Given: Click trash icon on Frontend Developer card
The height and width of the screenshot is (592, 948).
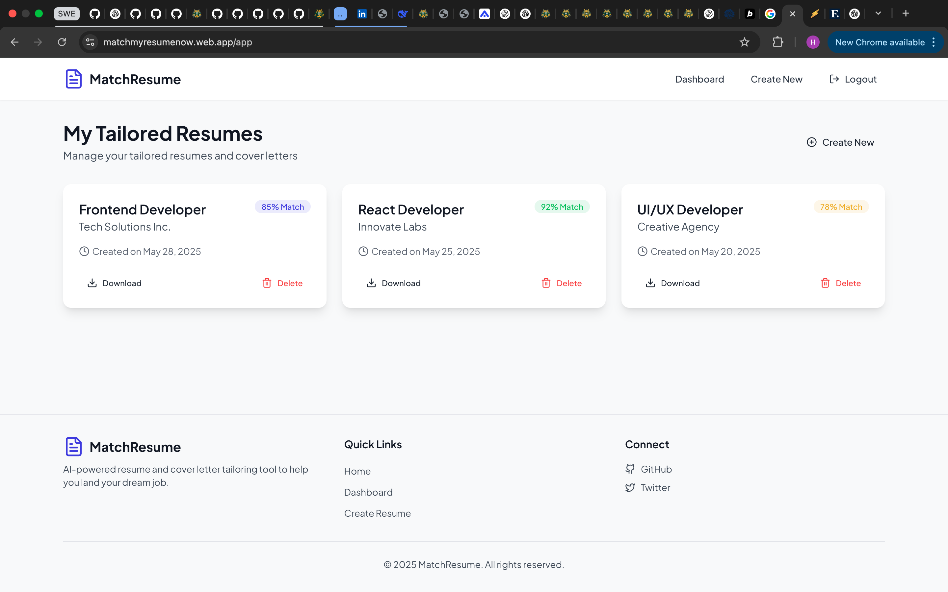Looking at the screenshot, I should click(267, 283).
